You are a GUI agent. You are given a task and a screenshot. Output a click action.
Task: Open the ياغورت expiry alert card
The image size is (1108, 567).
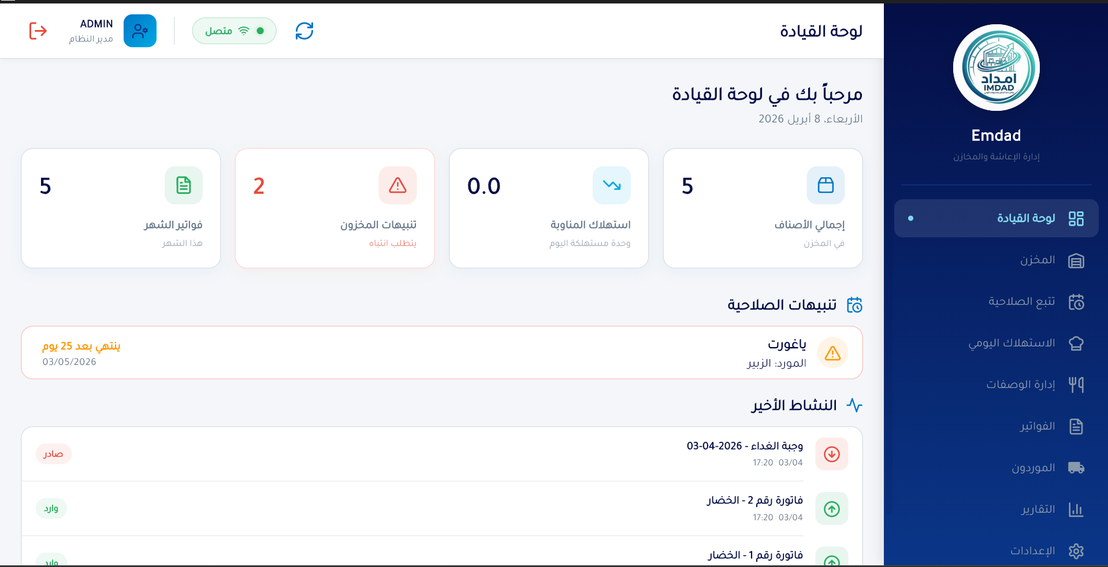(x=441, y=353)
